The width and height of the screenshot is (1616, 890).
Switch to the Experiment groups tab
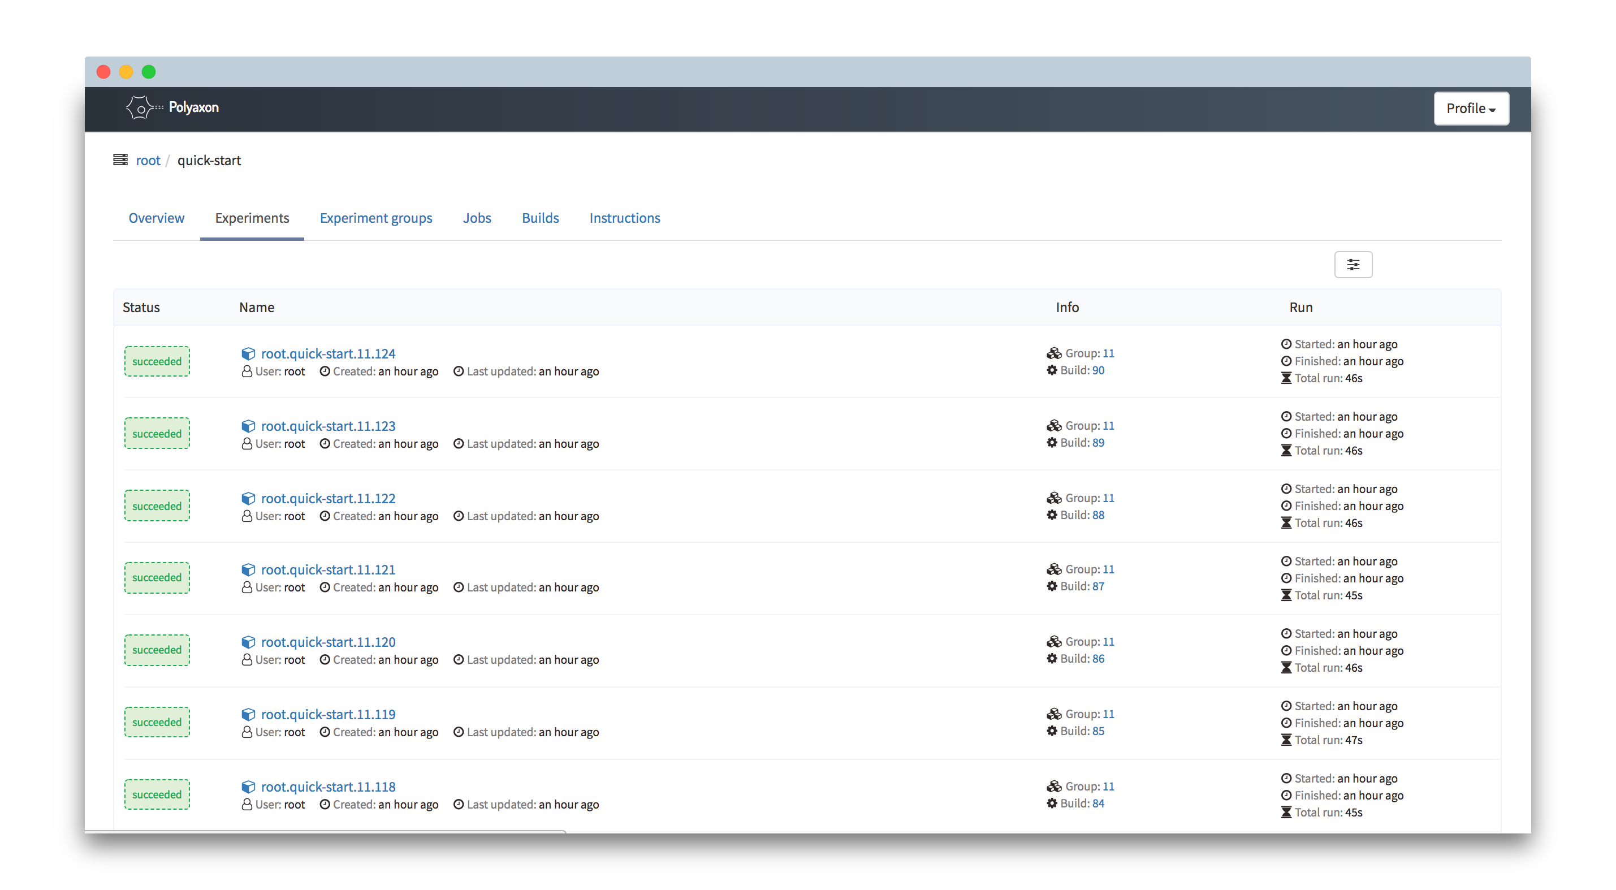376,218
